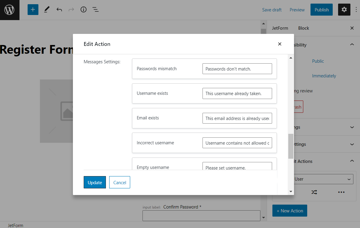This screenshot has height=228, width=360.
Task: Click the Undo arrow
Action: (x=59, y=10)
